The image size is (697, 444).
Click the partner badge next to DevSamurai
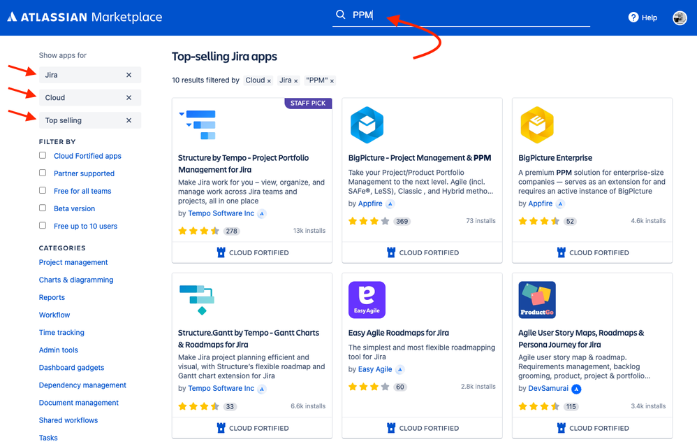point(577,389)
